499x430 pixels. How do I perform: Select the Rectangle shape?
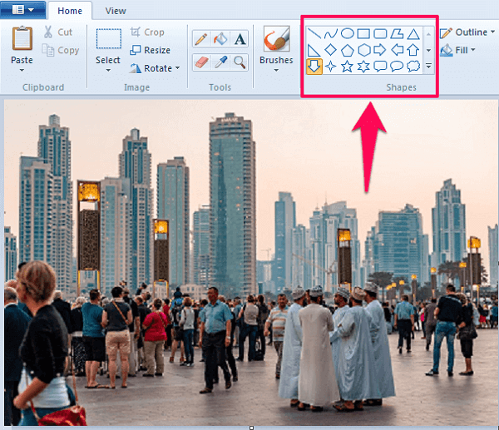(x=363, y=33)
